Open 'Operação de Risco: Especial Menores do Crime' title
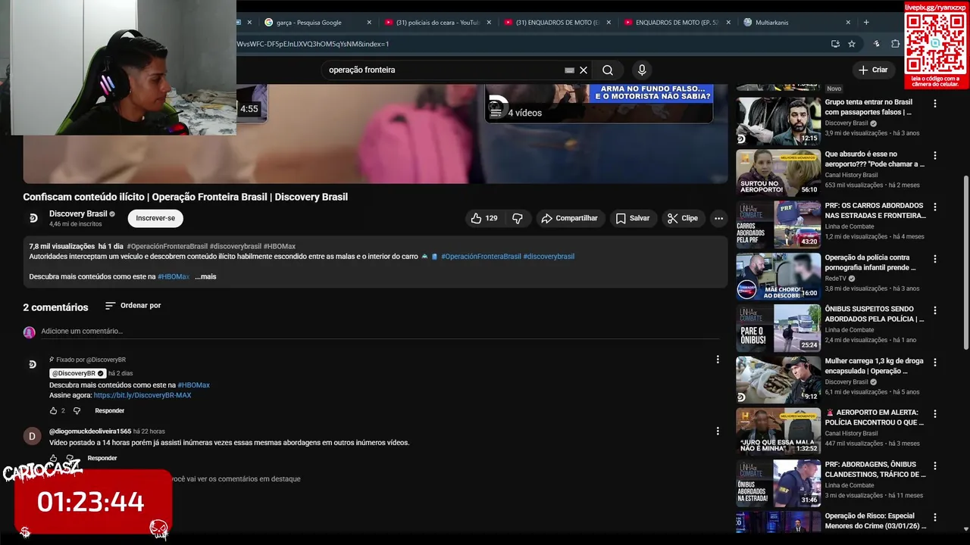 tap(875, 521)
